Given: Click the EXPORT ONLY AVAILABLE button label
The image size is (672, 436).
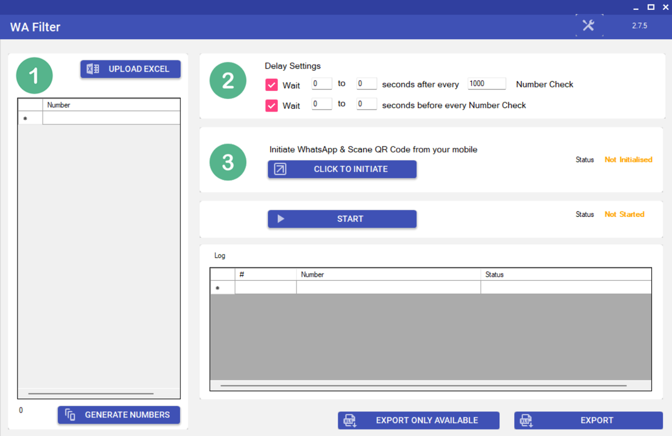Looking at the screenshot, I should pos(427,420).
